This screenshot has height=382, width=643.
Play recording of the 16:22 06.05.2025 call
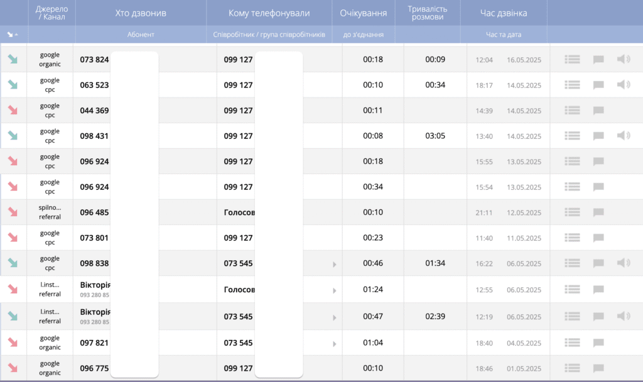point(623,263)
